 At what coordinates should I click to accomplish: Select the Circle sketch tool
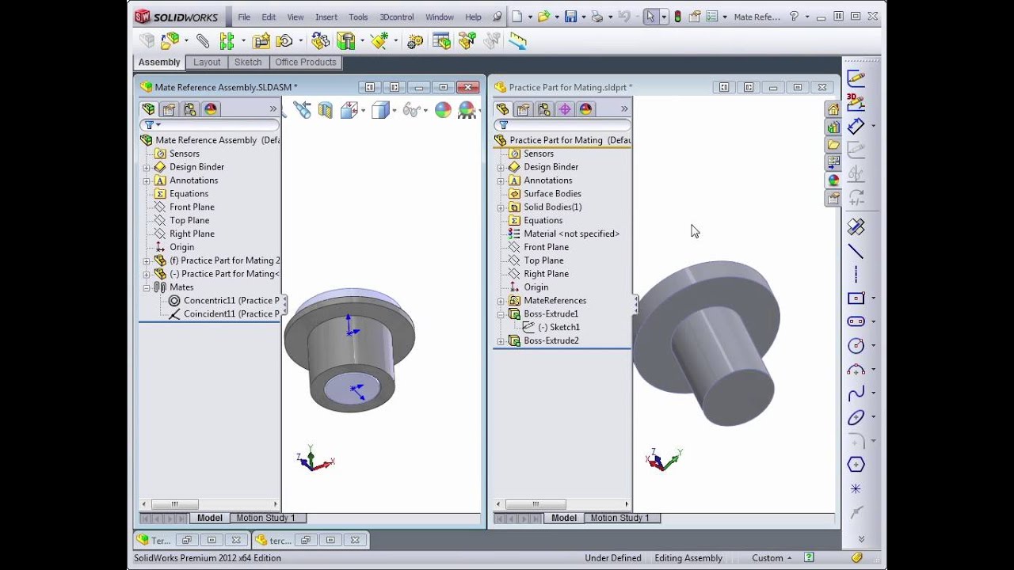point(856,345)
